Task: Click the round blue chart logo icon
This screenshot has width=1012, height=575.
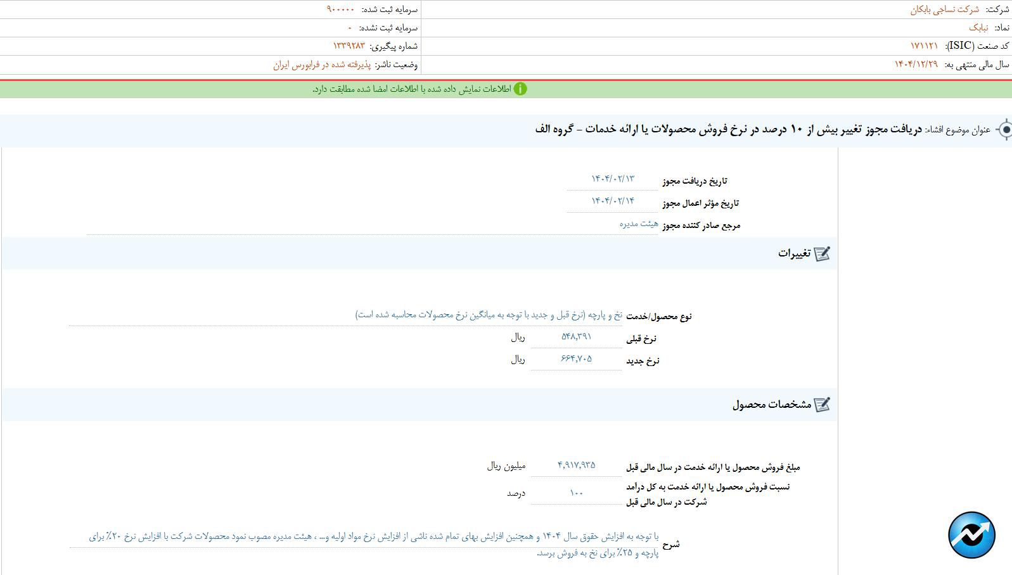Action: pos(971,535)
